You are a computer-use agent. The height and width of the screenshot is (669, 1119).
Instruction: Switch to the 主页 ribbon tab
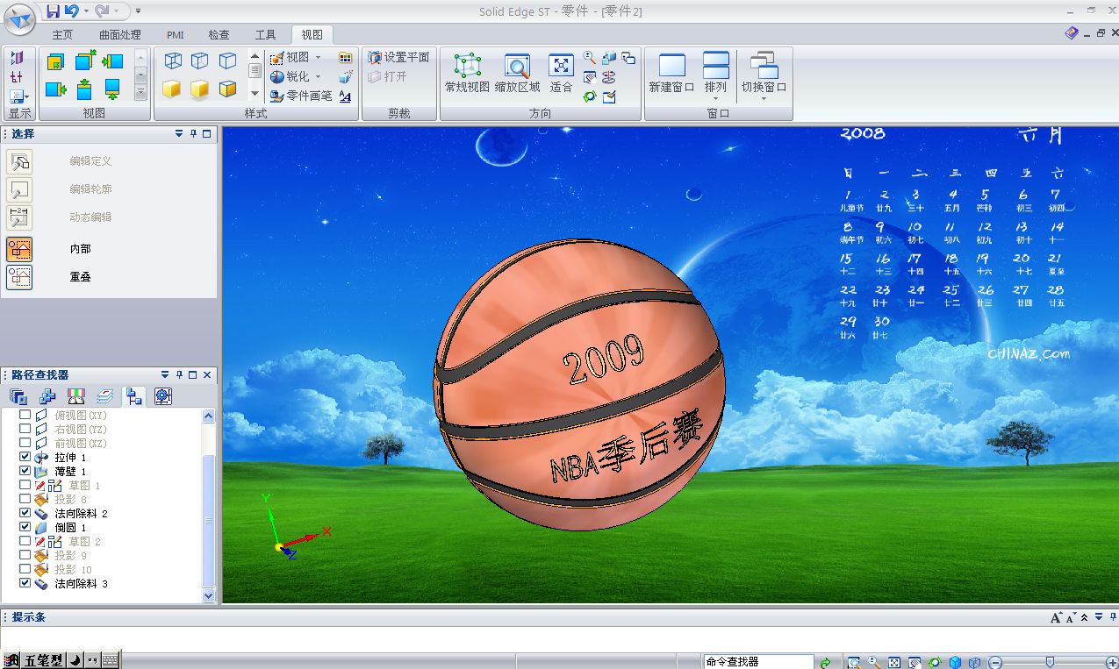(62, 35)
